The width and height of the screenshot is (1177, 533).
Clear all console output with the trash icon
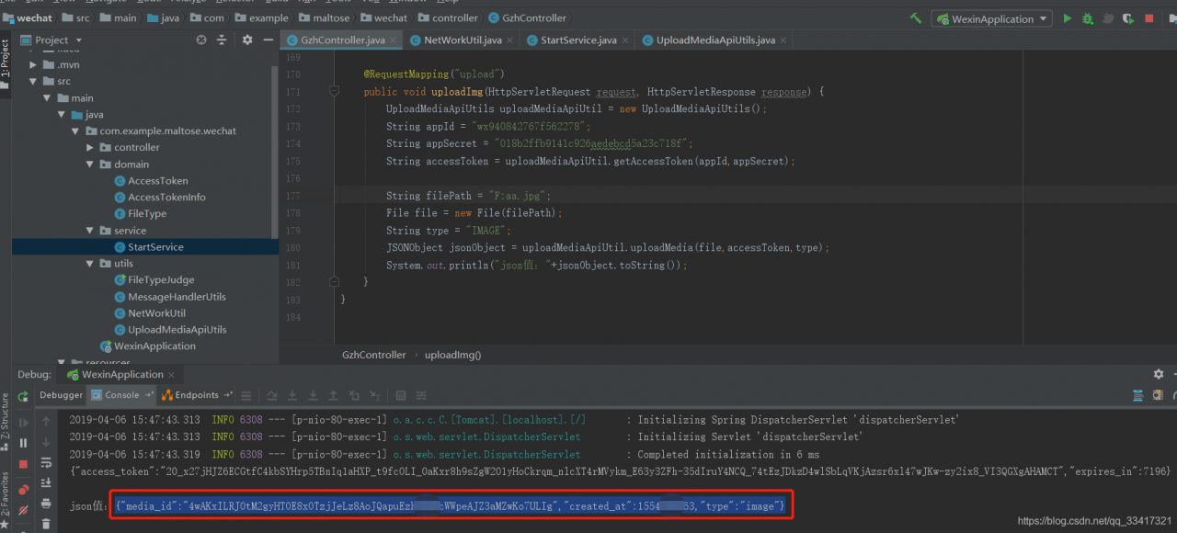click(x=46, y=525)
